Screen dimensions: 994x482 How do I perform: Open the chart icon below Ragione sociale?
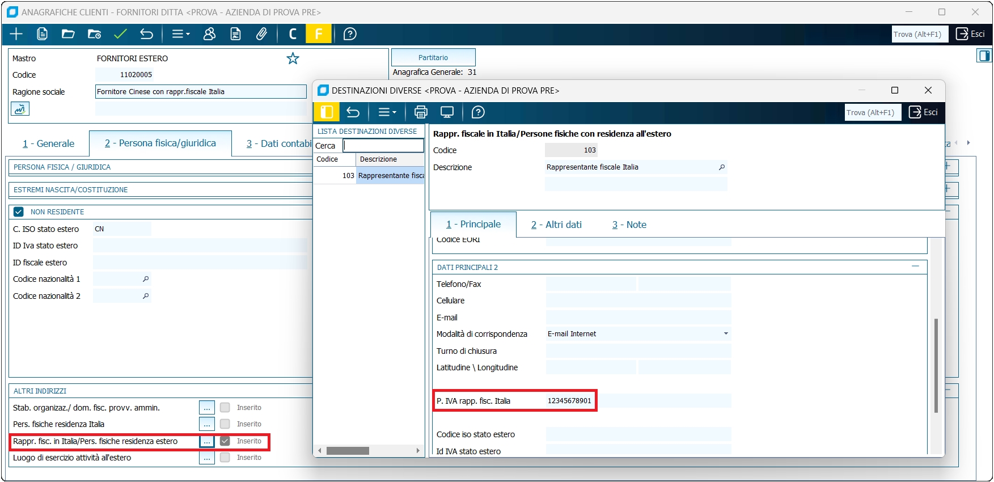(x=20, y=109)
